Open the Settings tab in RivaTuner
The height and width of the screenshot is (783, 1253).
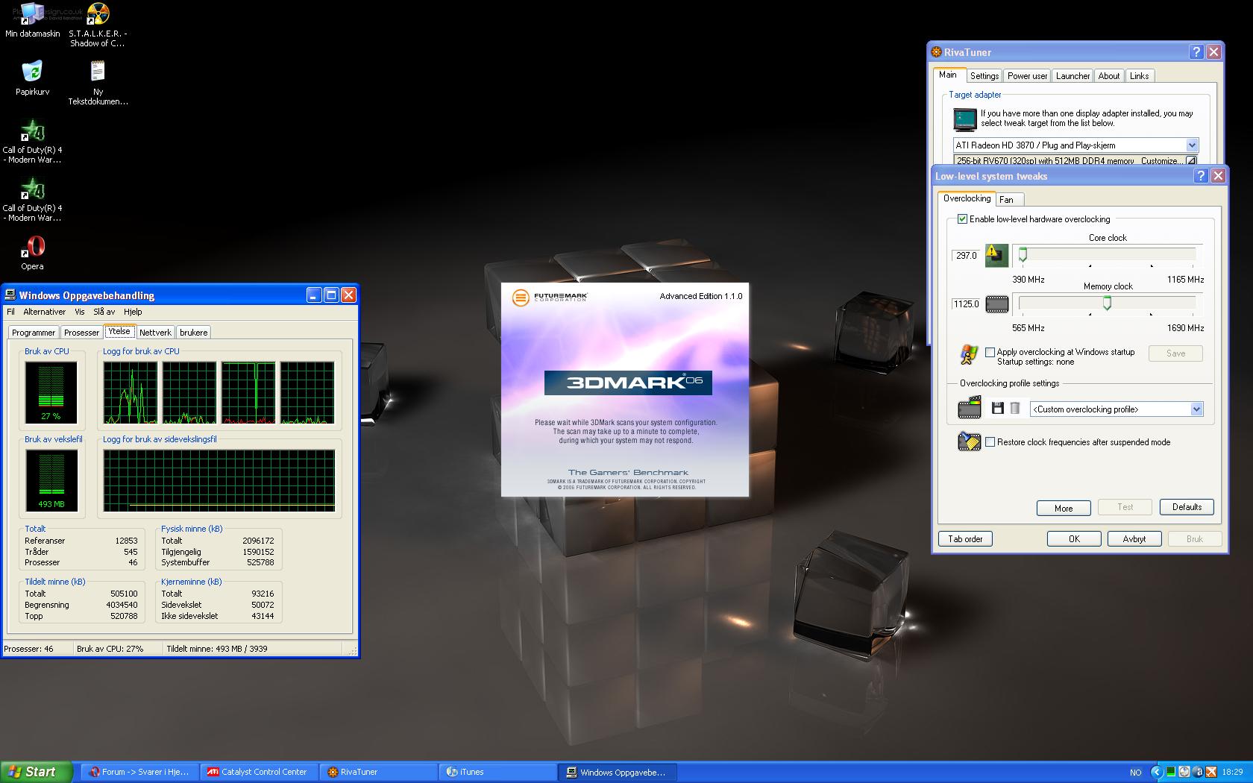(984, 76)
